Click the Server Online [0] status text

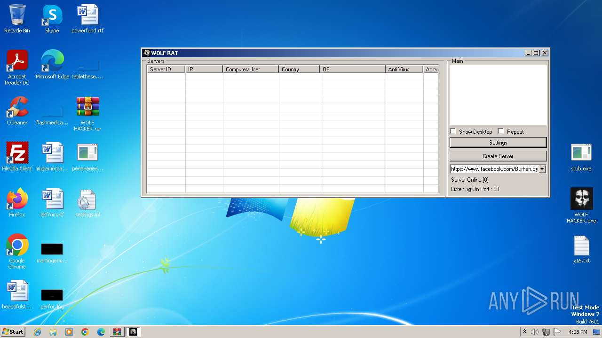(x=470, y=180)
